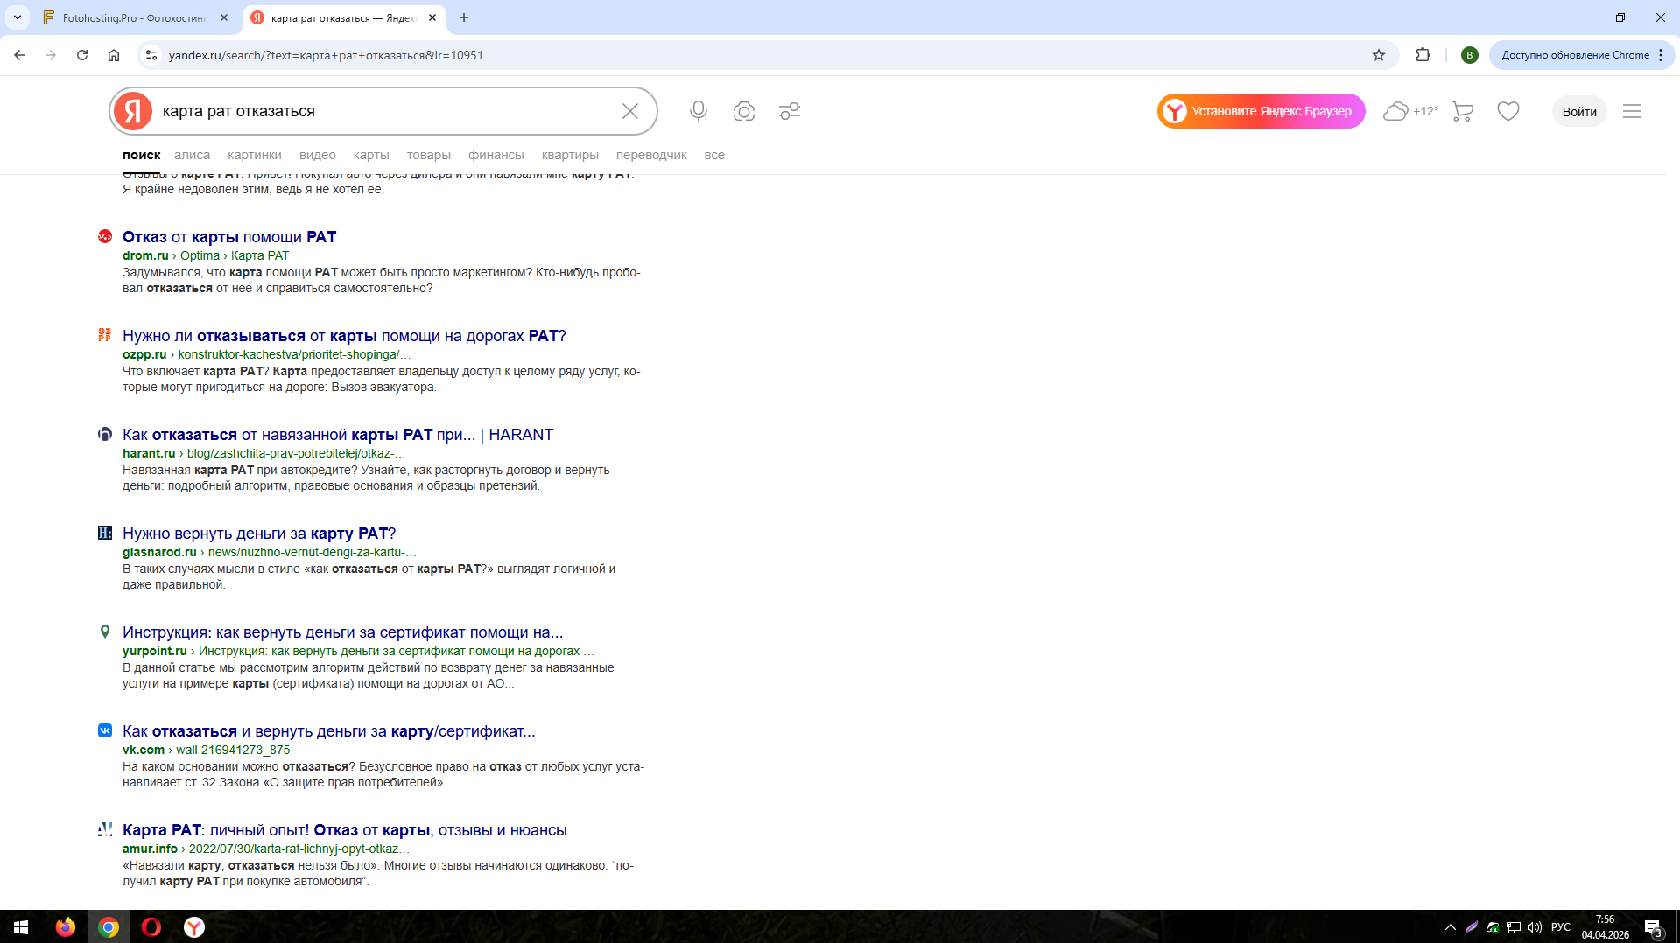Click the Chrome address bar URL
This screenshot has width=1680, height=943.
[326, 55]
